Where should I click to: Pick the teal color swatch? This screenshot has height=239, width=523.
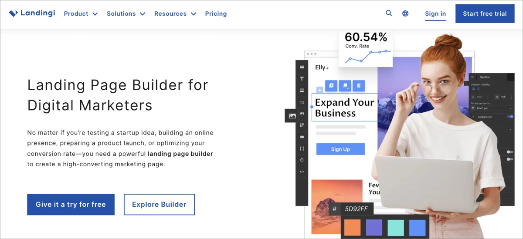395,228
